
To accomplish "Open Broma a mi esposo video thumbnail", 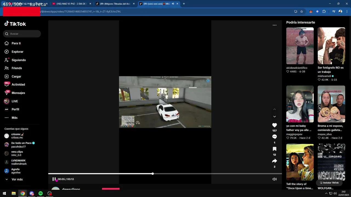I will pos(331,104).
